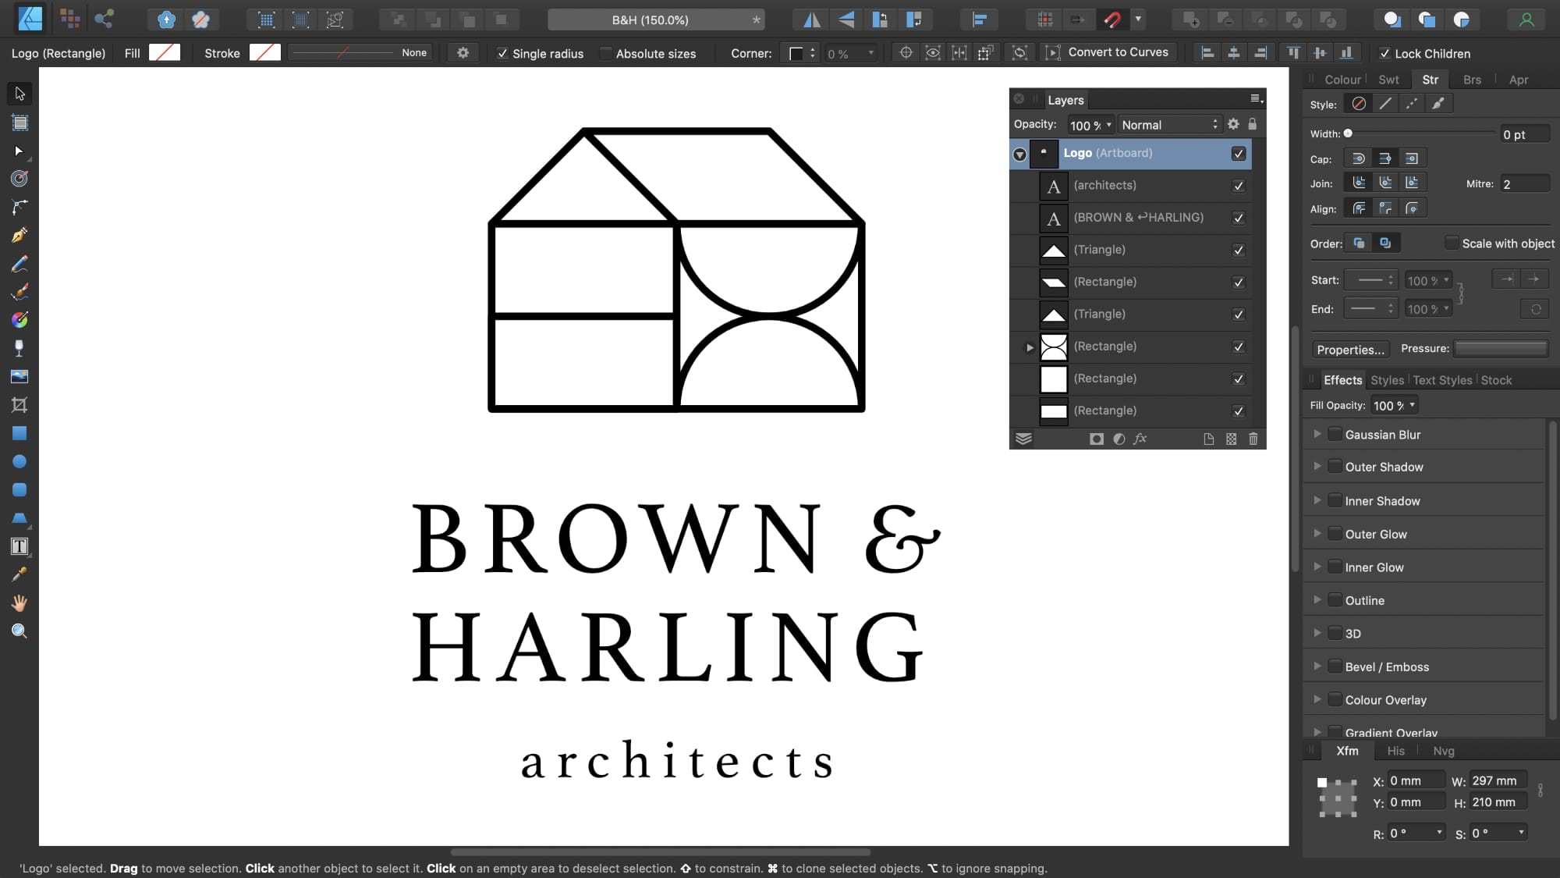The height and width of the screenshot is (878, 1560).
Task: Click the Delete layer icon
Action: coord(1253,439)
